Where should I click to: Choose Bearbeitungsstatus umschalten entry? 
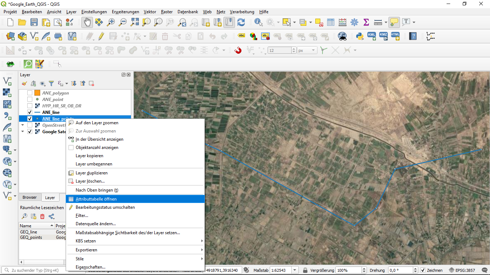(135, 207)
